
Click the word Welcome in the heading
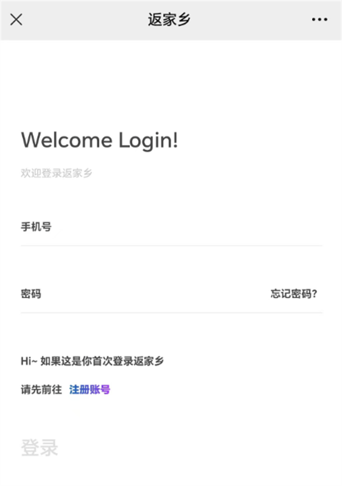click(x=67, y=140)
